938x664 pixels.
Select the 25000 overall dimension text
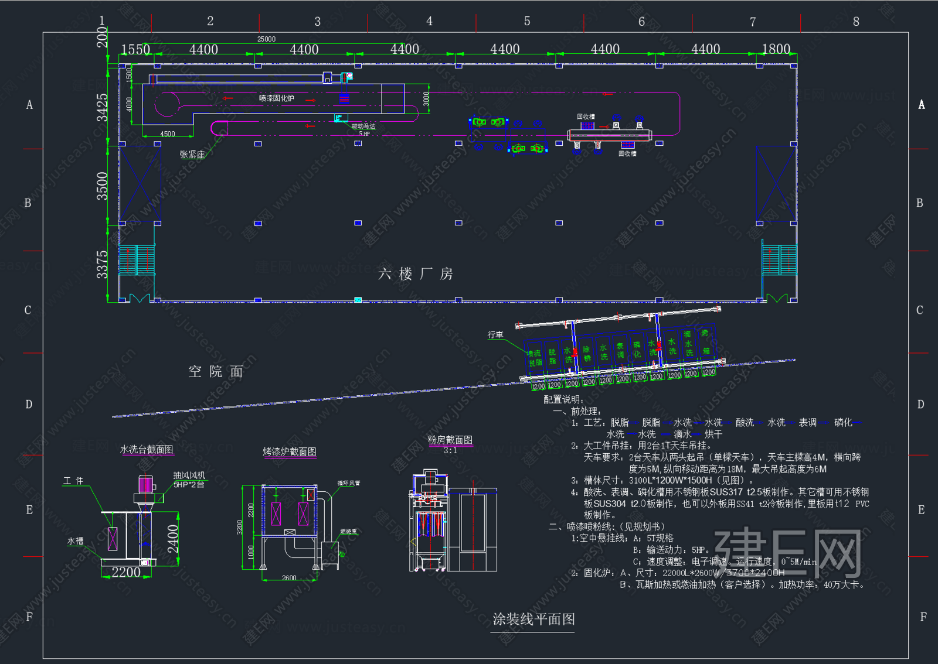tap(266, 39)
